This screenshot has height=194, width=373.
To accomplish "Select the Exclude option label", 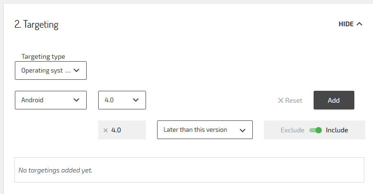I will (x=292, y=130).
